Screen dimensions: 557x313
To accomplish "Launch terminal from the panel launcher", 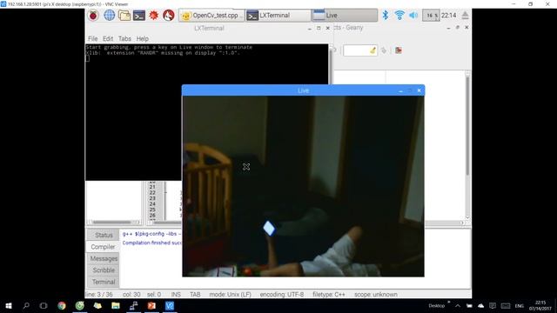I will click(x=139, y=16).
